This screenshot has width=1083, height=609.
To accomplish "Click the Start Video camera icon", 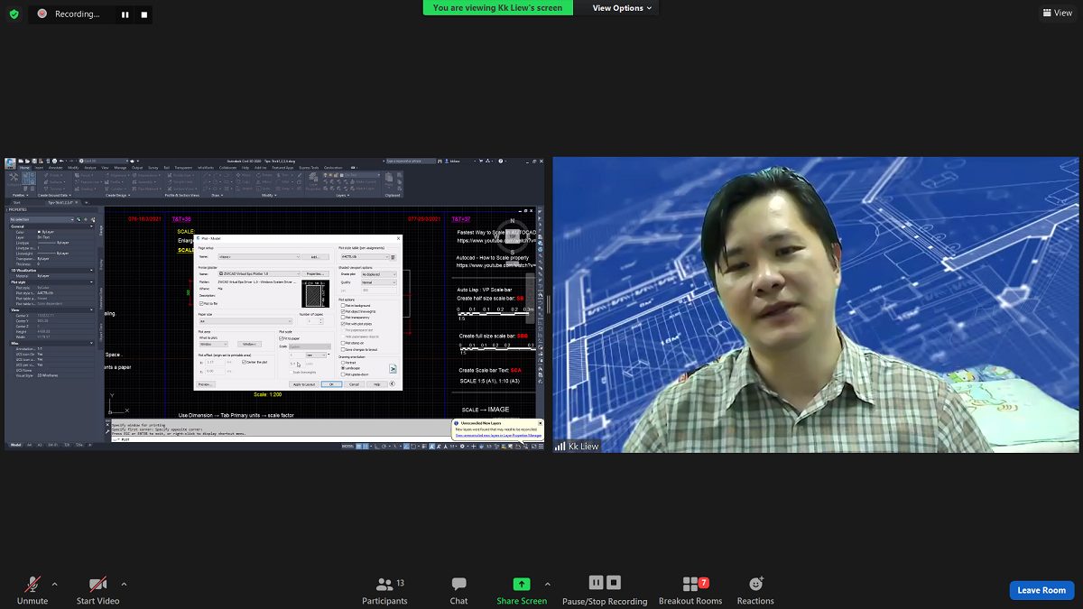I will coord(98,585).
